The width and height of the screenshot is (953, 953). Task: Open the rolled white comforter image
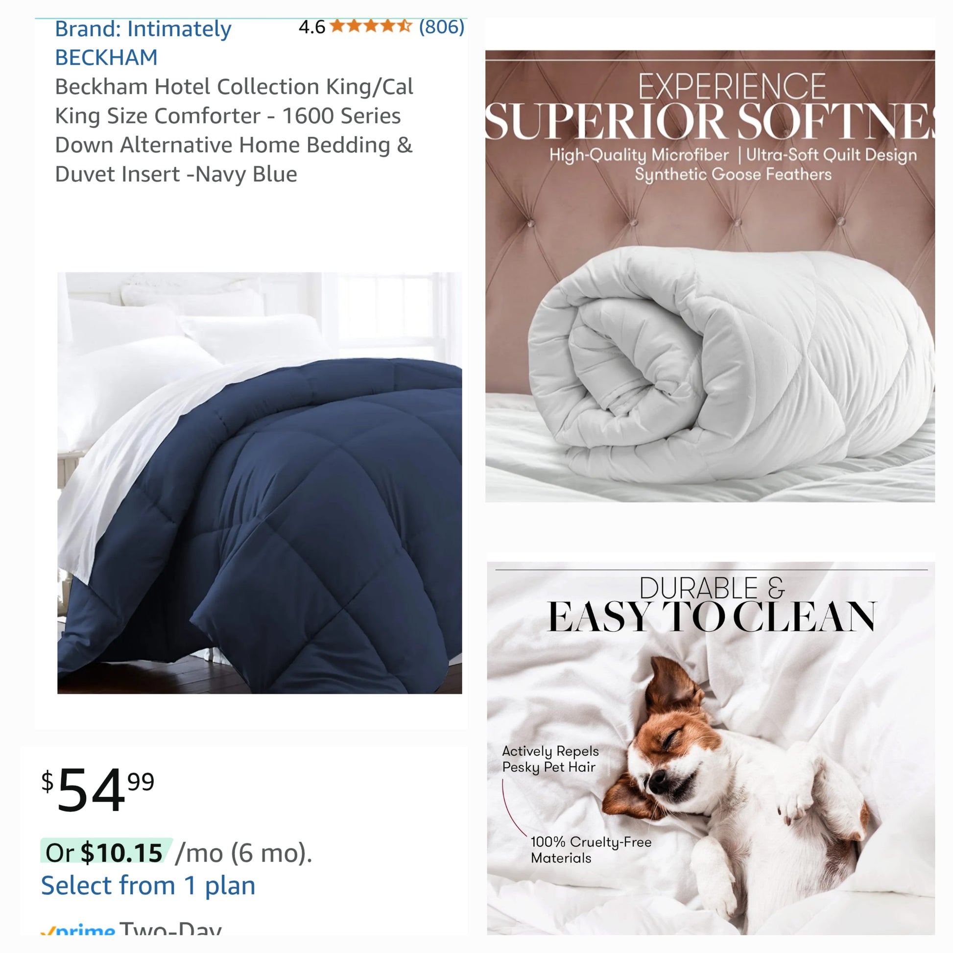710,276
